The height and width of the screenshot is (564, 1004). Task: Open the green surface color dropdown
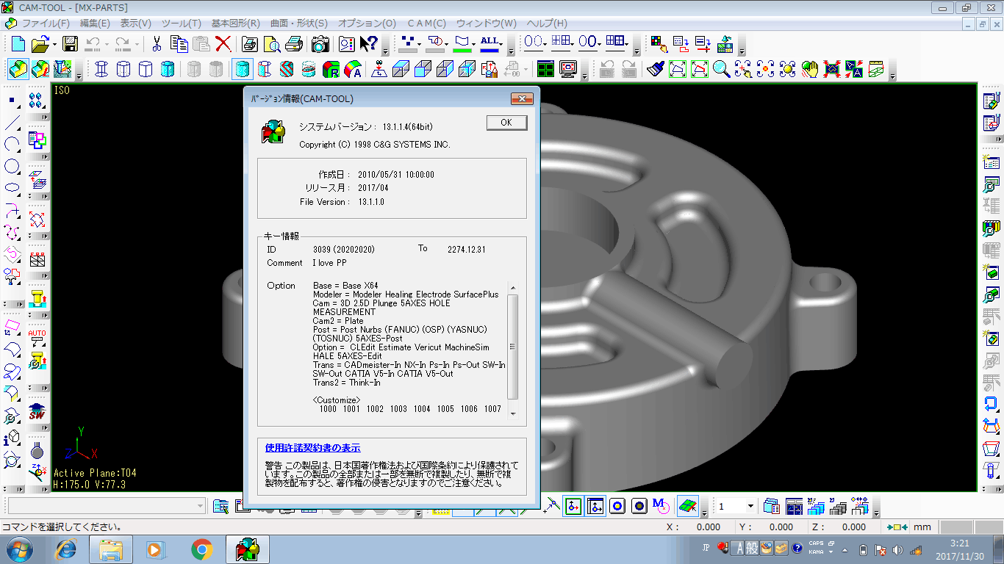pos(474,44)
